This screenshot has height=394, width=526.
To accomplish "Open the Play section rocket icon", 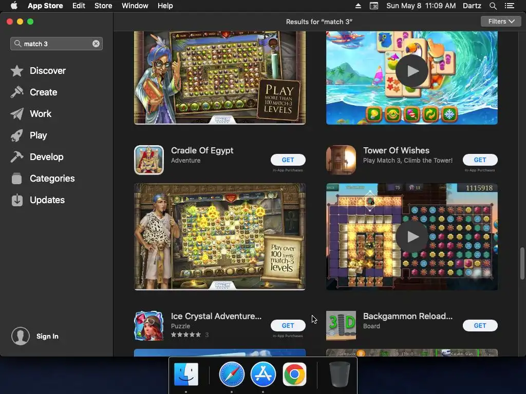I will 17,135.
